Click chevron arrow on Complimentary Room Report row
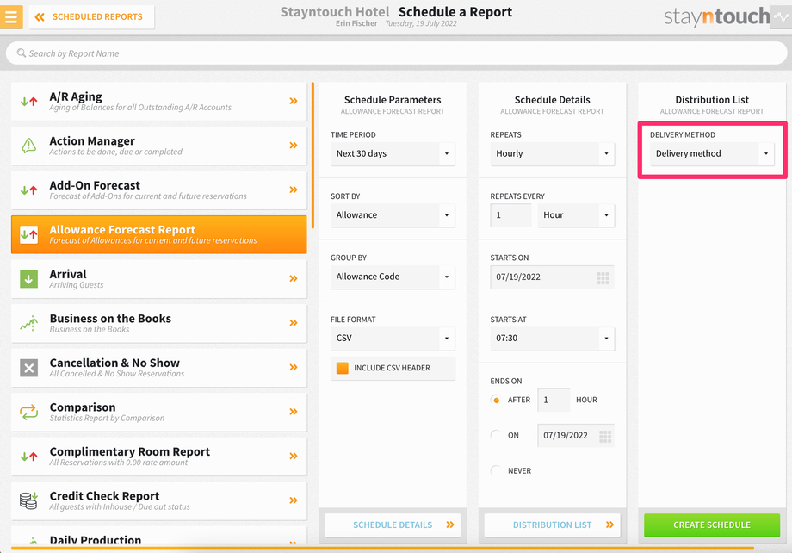The width and height of the screenshot is (792, 553). tap(294, 456)
